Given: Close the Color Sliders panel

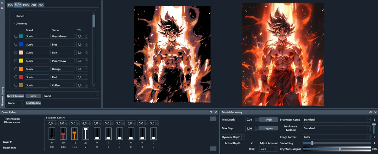Looking at the screenshot, I should pyautogui.click(x=216, y=112).
